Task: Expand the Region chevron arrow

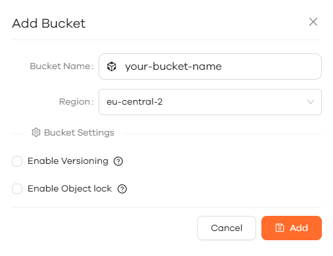Action: pos(311,102)
